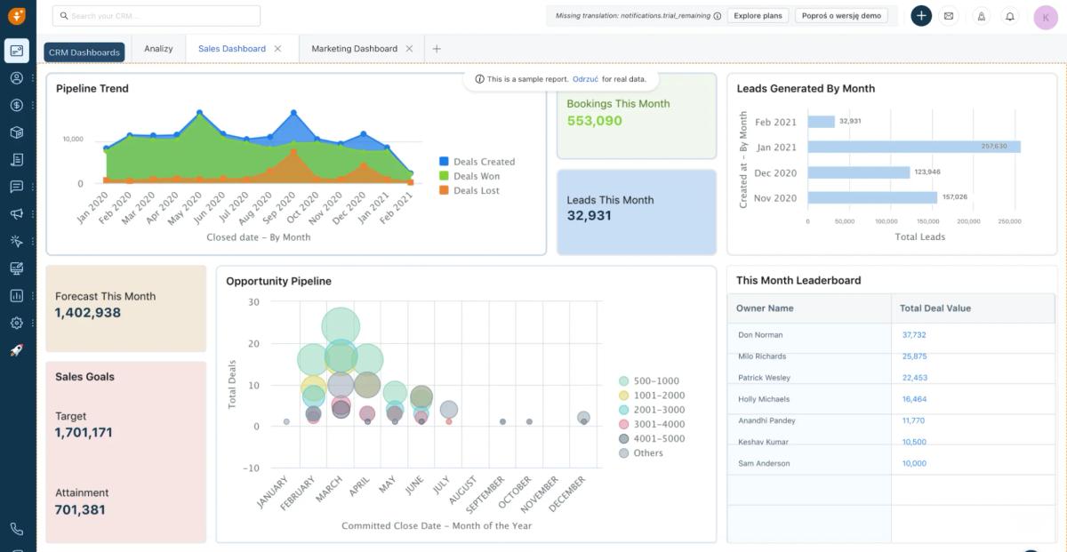Click the rocket icon in sidebar

17,350
